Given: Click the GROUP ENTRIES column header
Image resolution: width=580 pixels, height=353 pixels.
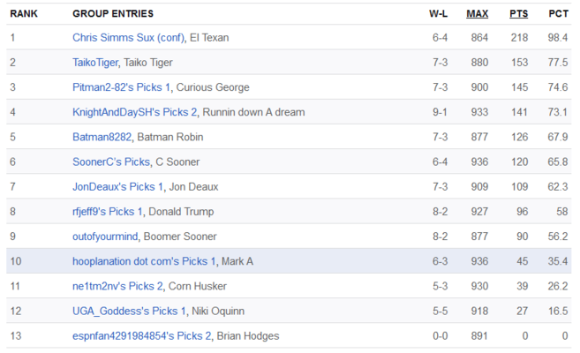Looking at the screenshot, I should [113, 13].
